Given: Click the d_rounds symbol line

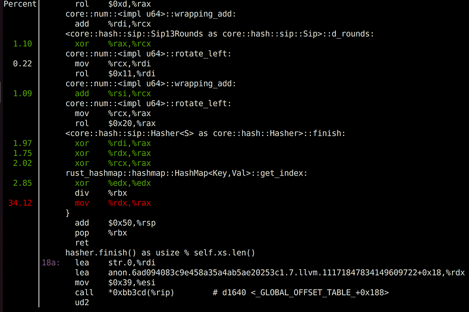Looking at the screenshot, I should [219, 33].
